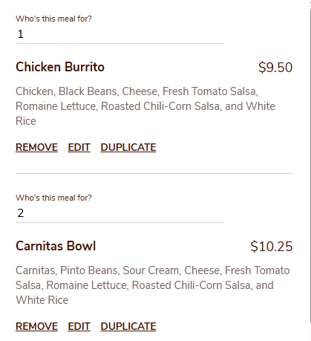Focus the meal name field containing 1
The image size is (311, 341).
tap(120, 34)
